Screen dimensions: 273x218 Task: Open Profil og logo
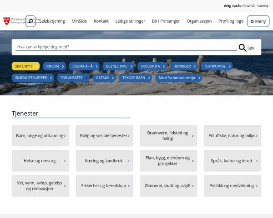click(x=231, y=21)
